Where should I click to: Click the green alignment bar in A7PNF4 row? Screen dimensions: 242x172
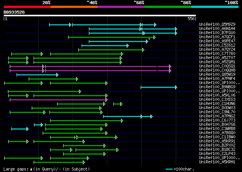pyautogui.click(x=53, y=79)
